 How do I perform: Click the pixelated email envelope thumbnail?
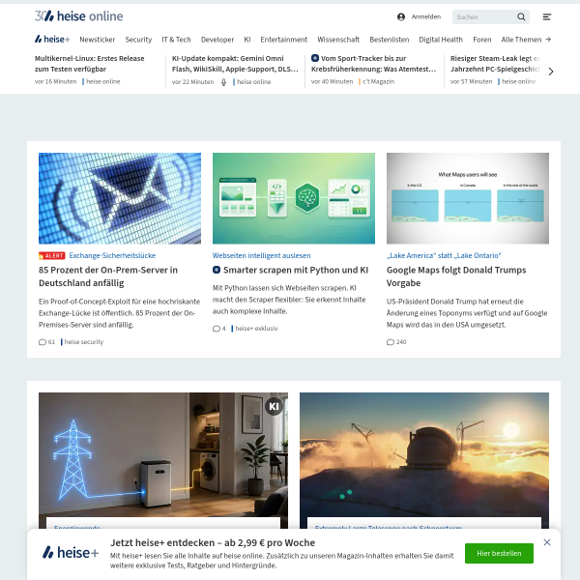(x=120, y=198)
